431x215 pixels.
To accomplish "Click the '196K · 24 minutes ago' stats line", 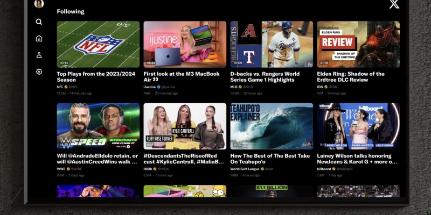I will tap(161, 93).
